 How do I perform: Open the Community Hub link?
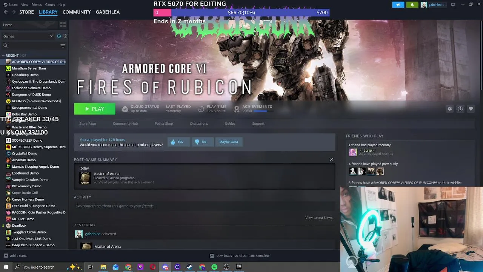(x=125, y=124)
